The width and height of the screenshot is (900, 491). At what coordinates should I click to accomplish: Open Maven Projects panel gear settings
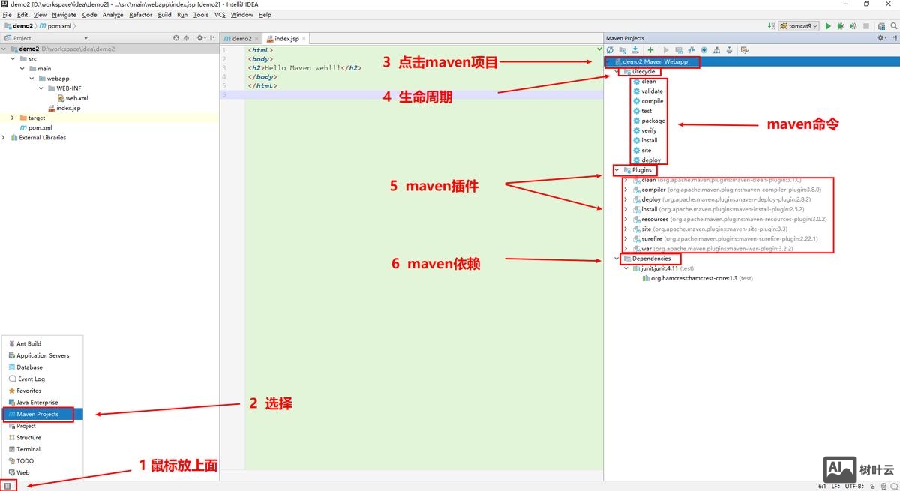pos(881,38)
